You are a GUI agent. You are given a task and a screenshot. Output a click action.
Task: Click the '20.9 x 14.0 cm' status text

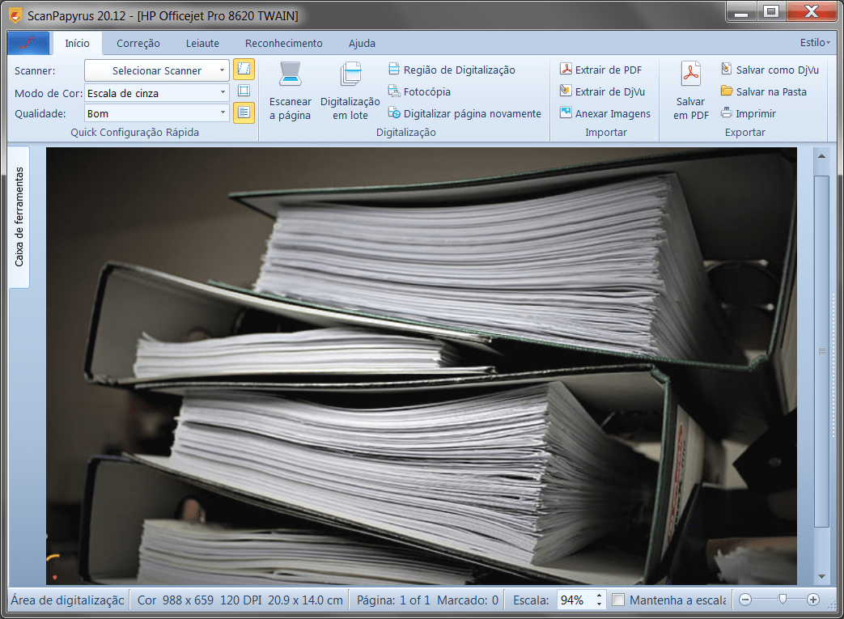pos(305,600)
